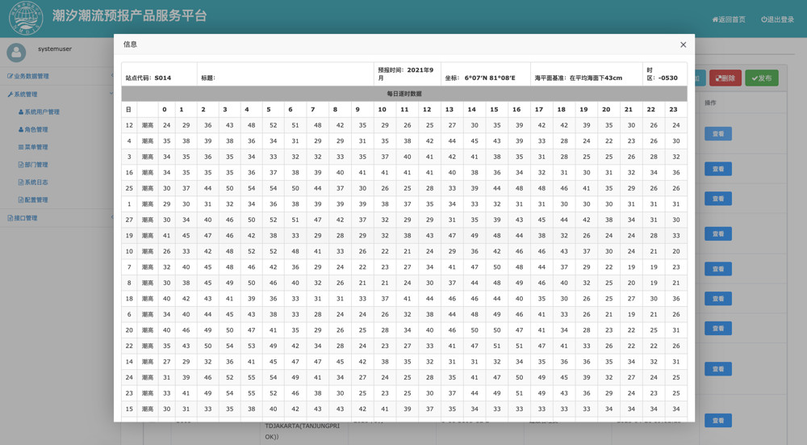Expand the 接口管理 section

[24, 218]
